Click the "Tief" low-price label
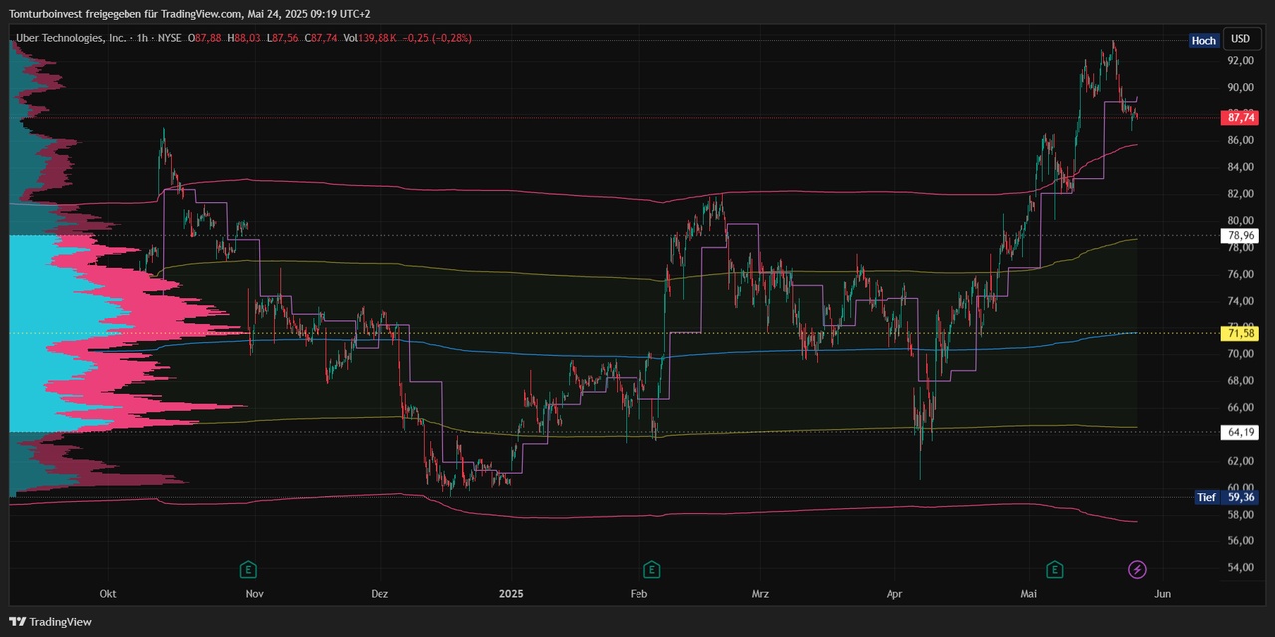This screenshot has height=637, width=1275. pyautogui.click(x=1207, y=497)
